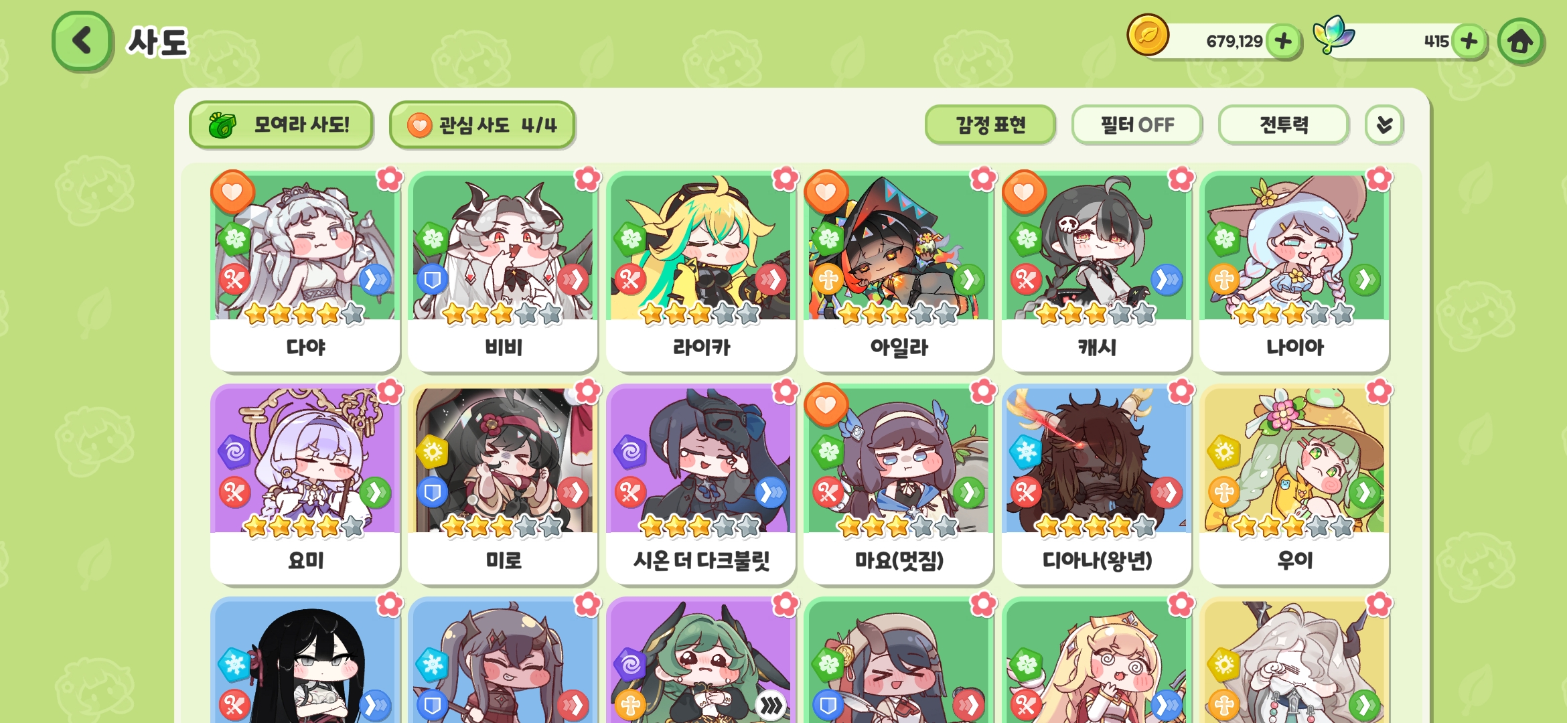Screen dimensions: 1567x723
Task: Select the 디아나(왕년) character card
Action: point(1097,484)
